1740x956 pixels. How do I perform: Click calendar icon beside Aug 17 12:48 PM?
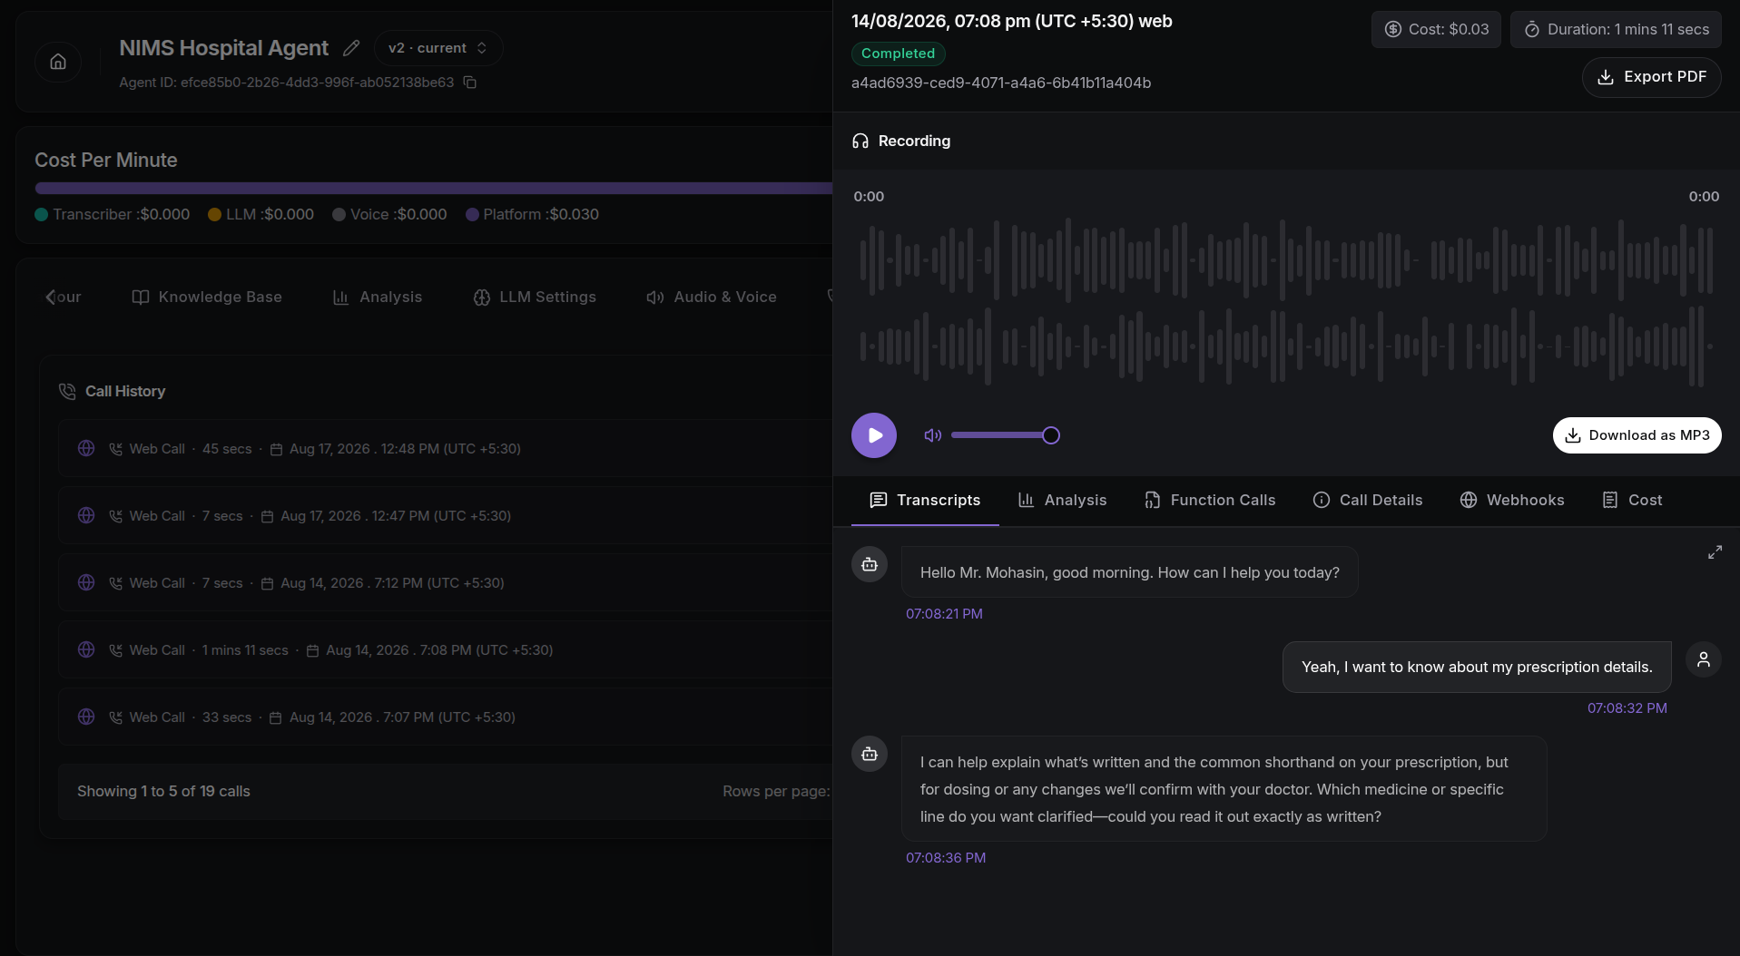276,449
